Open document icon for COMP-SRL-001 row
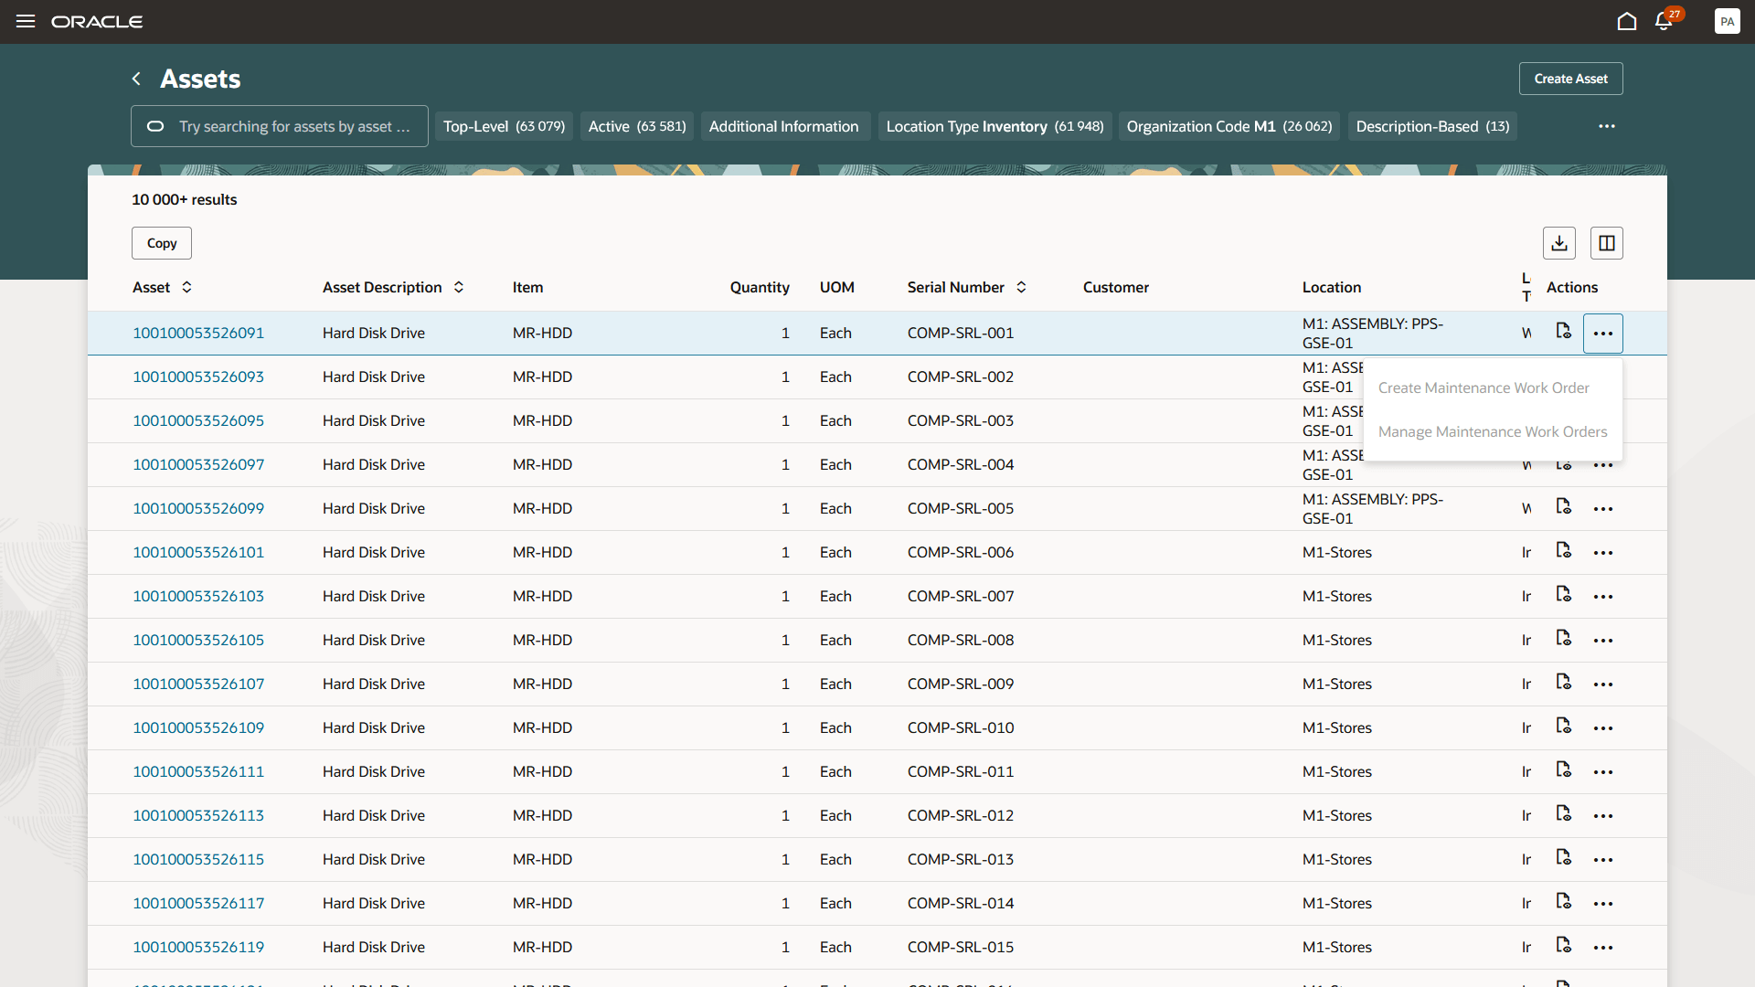 (x=1564, y=331)
